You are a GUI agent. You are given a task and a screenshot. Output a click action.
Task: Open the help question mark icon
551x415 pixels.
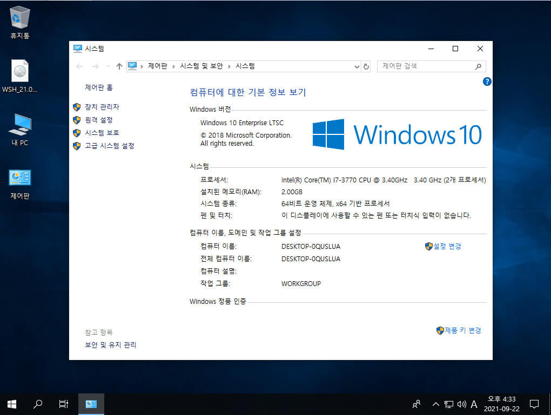point(487,82)
